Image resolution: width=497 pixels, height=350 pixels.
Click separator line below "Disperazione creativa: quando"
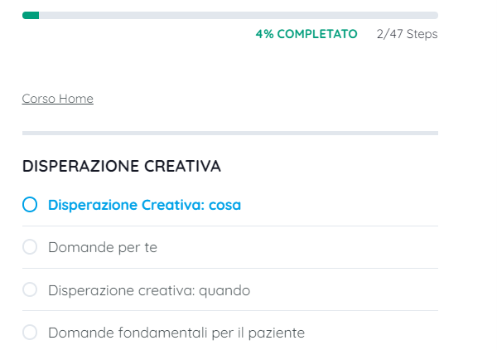pos(230,311)
